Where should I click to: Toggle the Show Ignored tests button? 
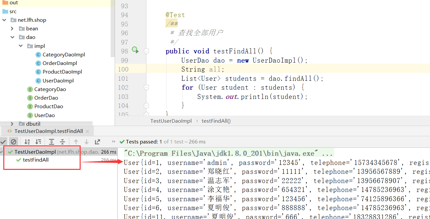14,142
